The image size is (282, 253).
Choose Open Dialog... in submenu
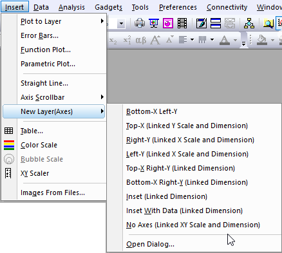[194, 244]
